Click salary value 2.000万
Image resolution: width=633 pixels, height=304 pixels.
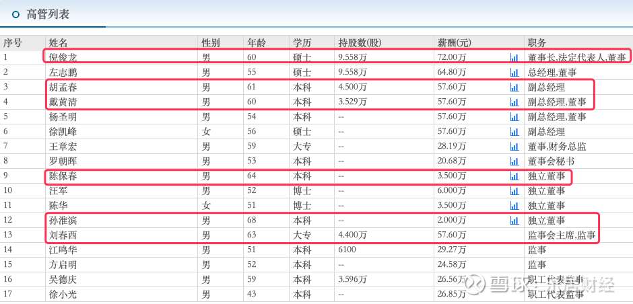coord(452,221)
